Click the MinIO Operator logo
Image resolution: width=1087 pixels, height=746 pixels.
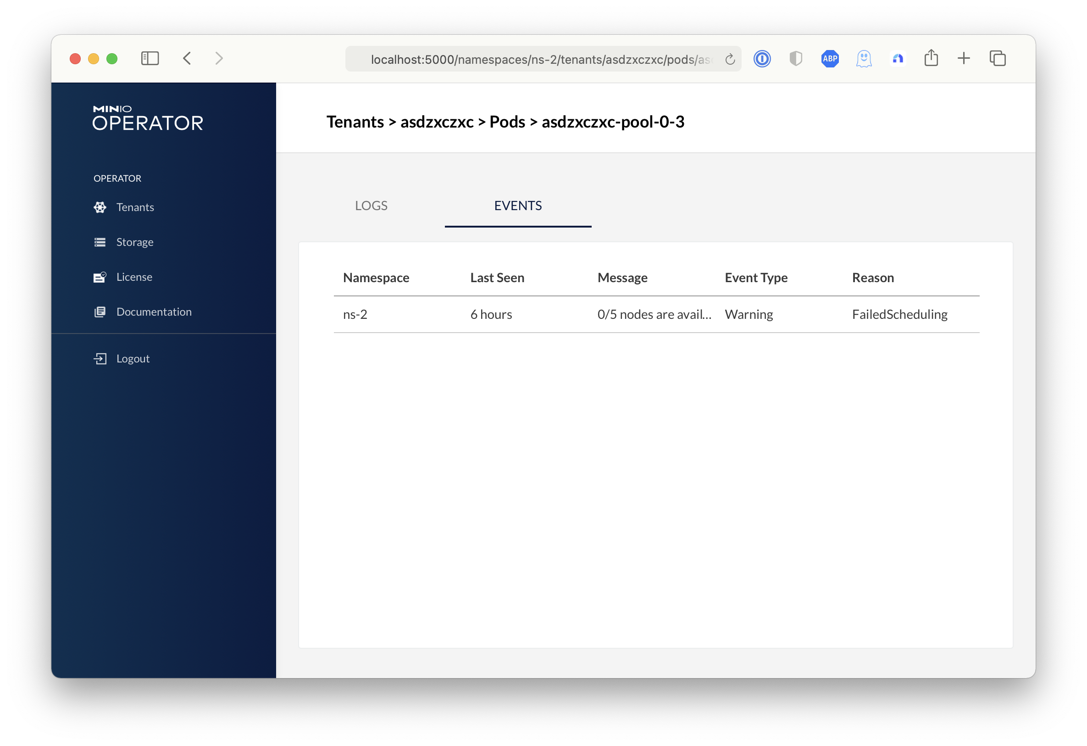pyautogui.click(x=148, y=118)
